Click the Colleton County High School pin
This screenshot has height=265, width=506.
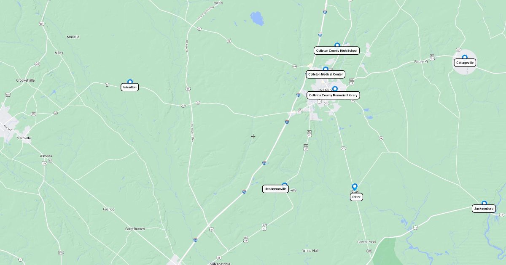click(337, 45)
